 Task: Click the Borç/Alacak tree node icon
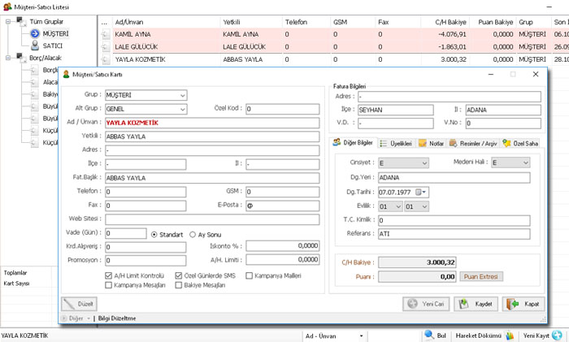coord(20,58)
